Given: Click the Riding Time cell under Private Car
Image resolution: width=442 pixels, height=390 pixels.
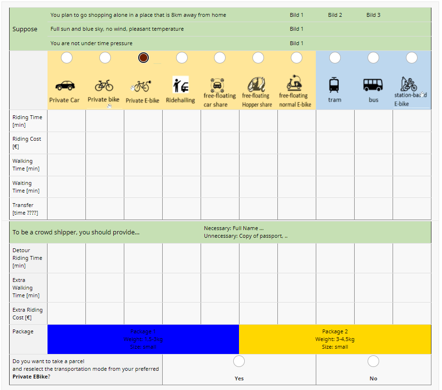Looking at the screenshot, I should coord(67,121).
